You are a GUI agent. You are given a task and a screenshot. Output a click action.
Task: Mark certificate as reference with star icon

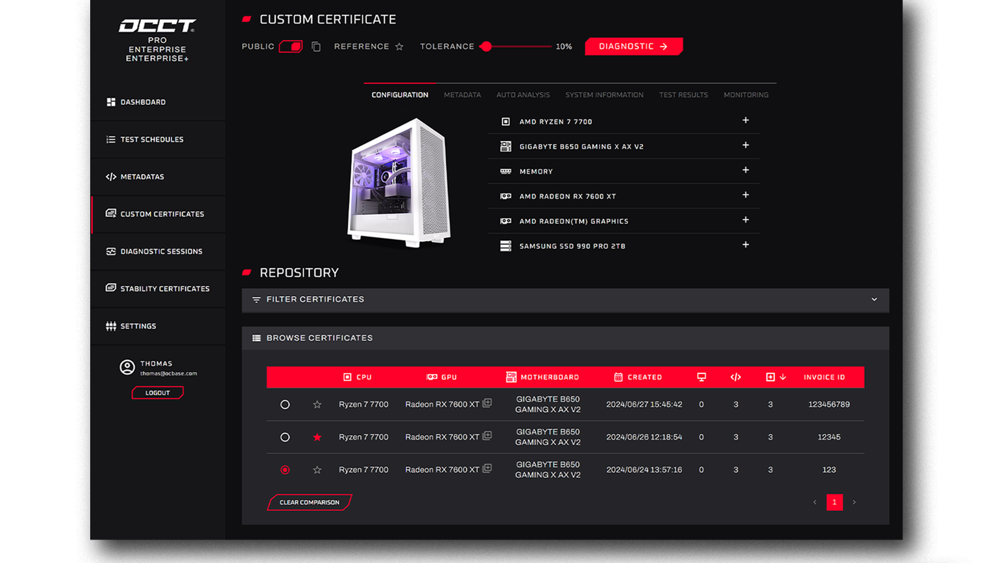[x=399, y=46]
